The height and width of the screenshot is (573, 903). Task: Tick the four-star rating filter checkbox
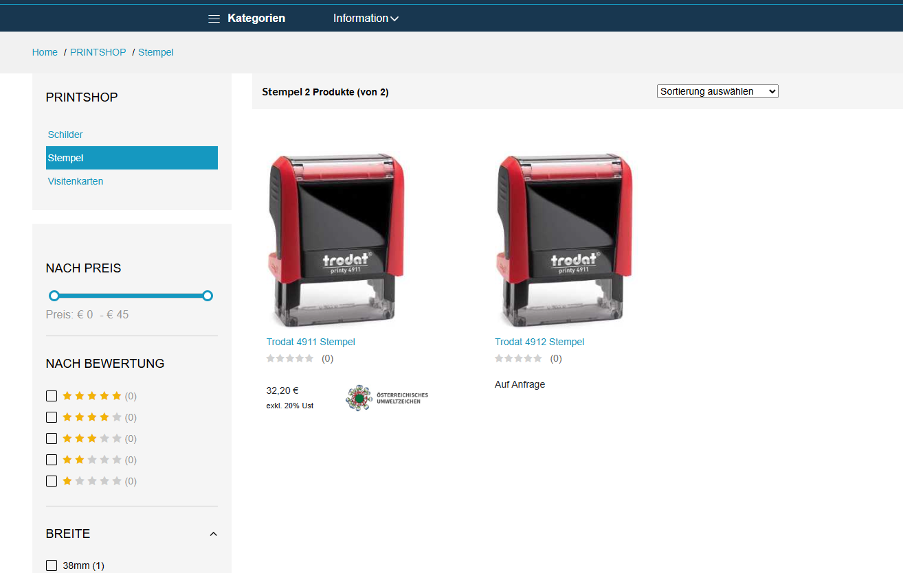point(52,417)
